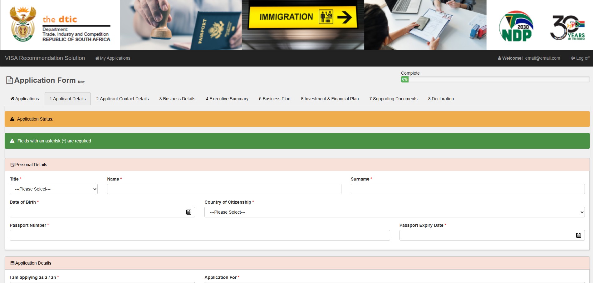Go to 7.Supporting Documents tab

tap(393, 99)
